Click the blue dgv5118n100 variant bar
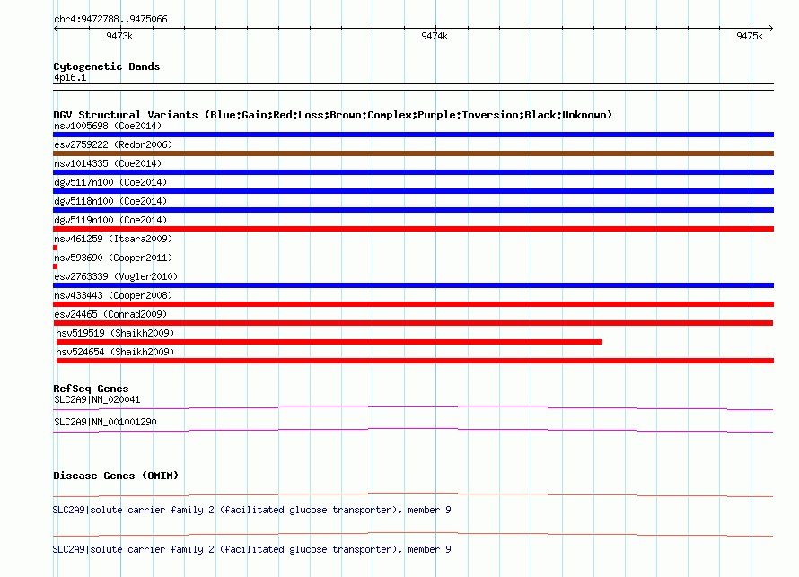799x577 pixels. (x=413, y=210)
